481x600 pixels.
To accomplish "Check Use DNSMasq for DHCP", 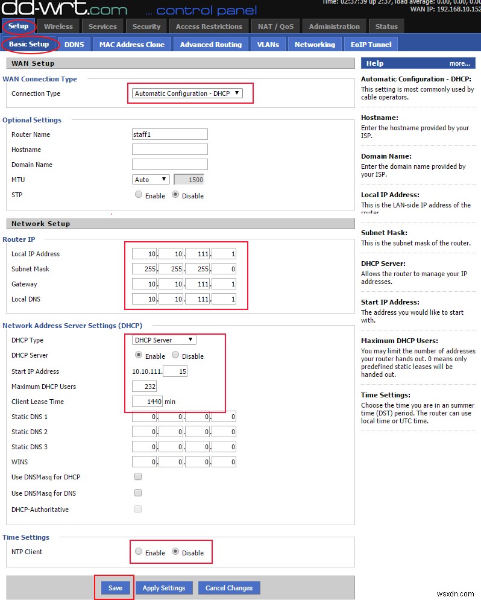I will [x=138, y=476].
